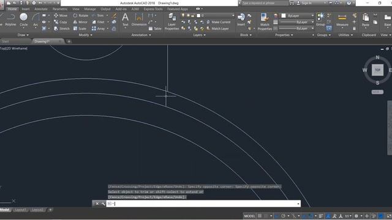Click the Erase tool in Modify panel

[x=115, y=15]
